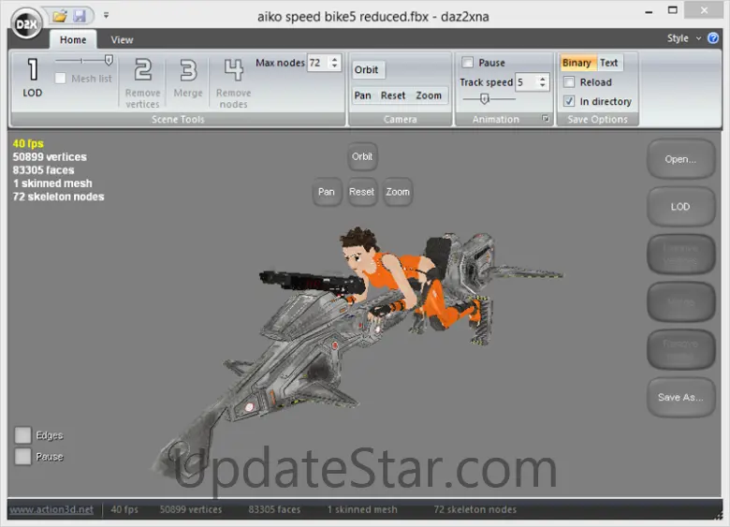
Task: Open the help question mark icon
Action: pyautogui.click(x=713, y=38)
